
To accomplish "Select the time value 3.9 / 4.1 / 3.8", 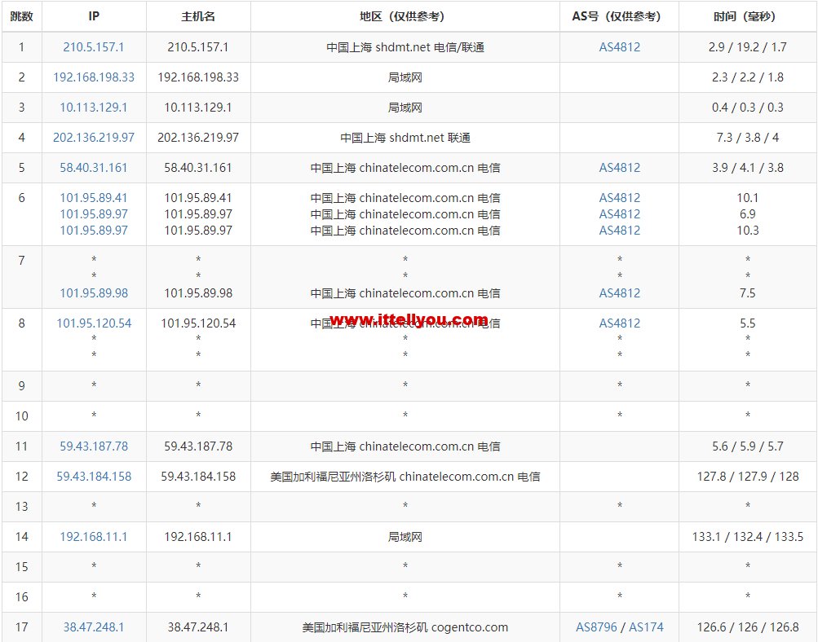I will (748, 168).
